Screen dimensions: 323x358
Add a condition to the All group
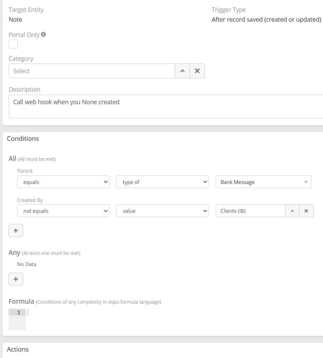[16, 230]
